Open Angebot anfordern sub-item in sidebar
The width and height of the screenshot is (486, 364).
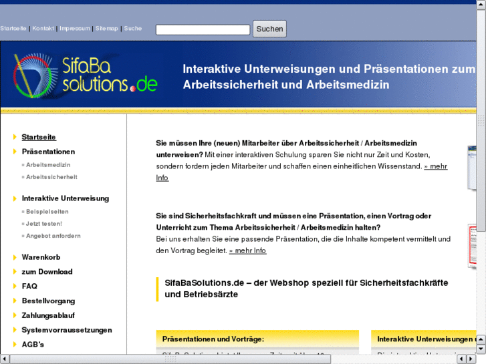coord(53,236)
